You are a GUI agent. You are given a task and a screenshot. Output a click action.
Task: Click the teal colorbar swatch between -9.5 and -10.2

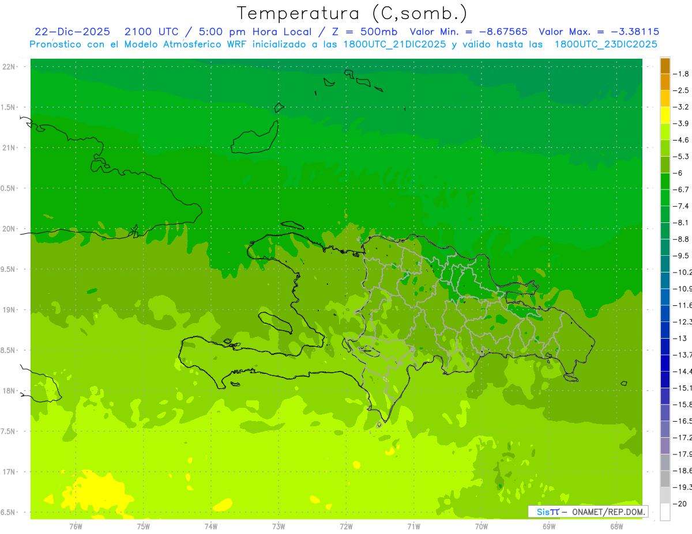(665, 264)
